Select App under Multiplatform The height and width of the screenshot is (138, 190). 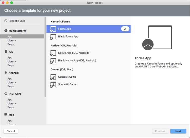10,36
